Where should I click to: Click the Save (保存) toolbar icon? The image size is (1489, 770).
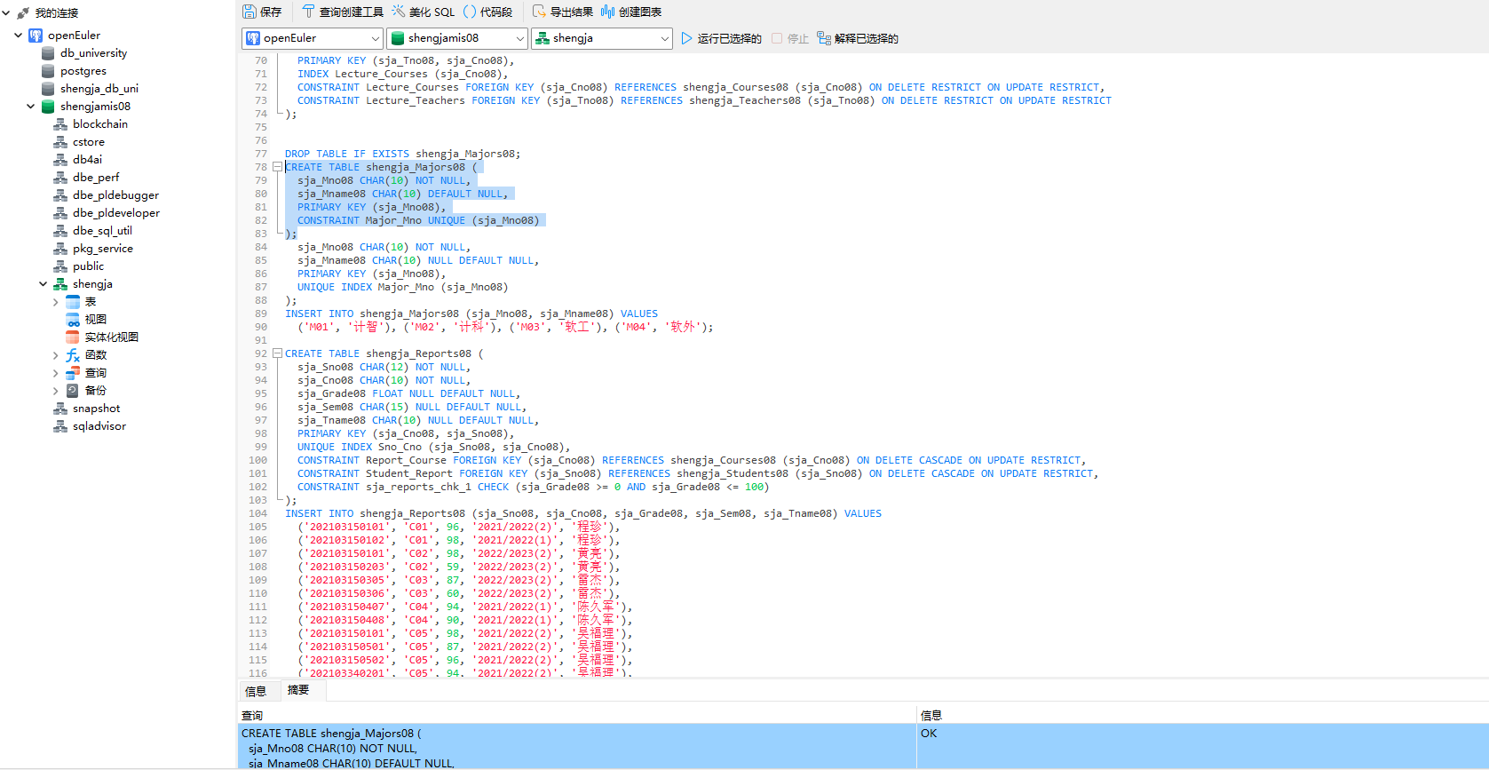262,12
